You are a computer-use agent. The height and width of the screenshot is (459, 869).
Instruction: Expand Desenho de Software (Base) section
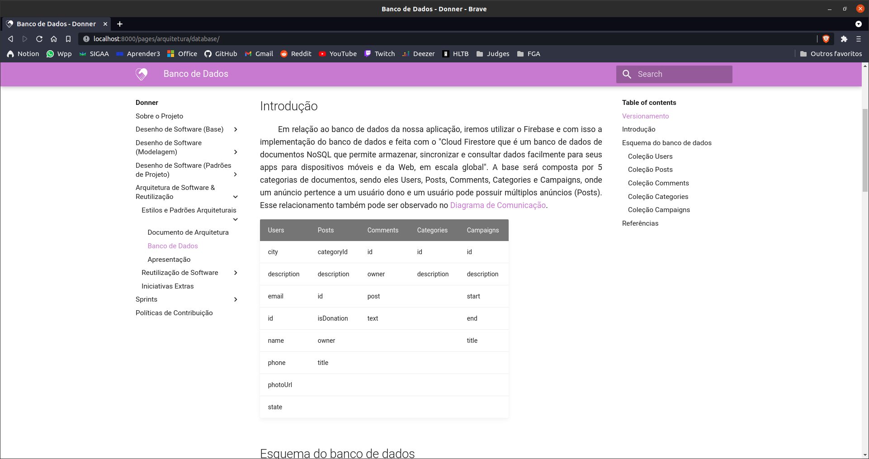tap(236, 129)
